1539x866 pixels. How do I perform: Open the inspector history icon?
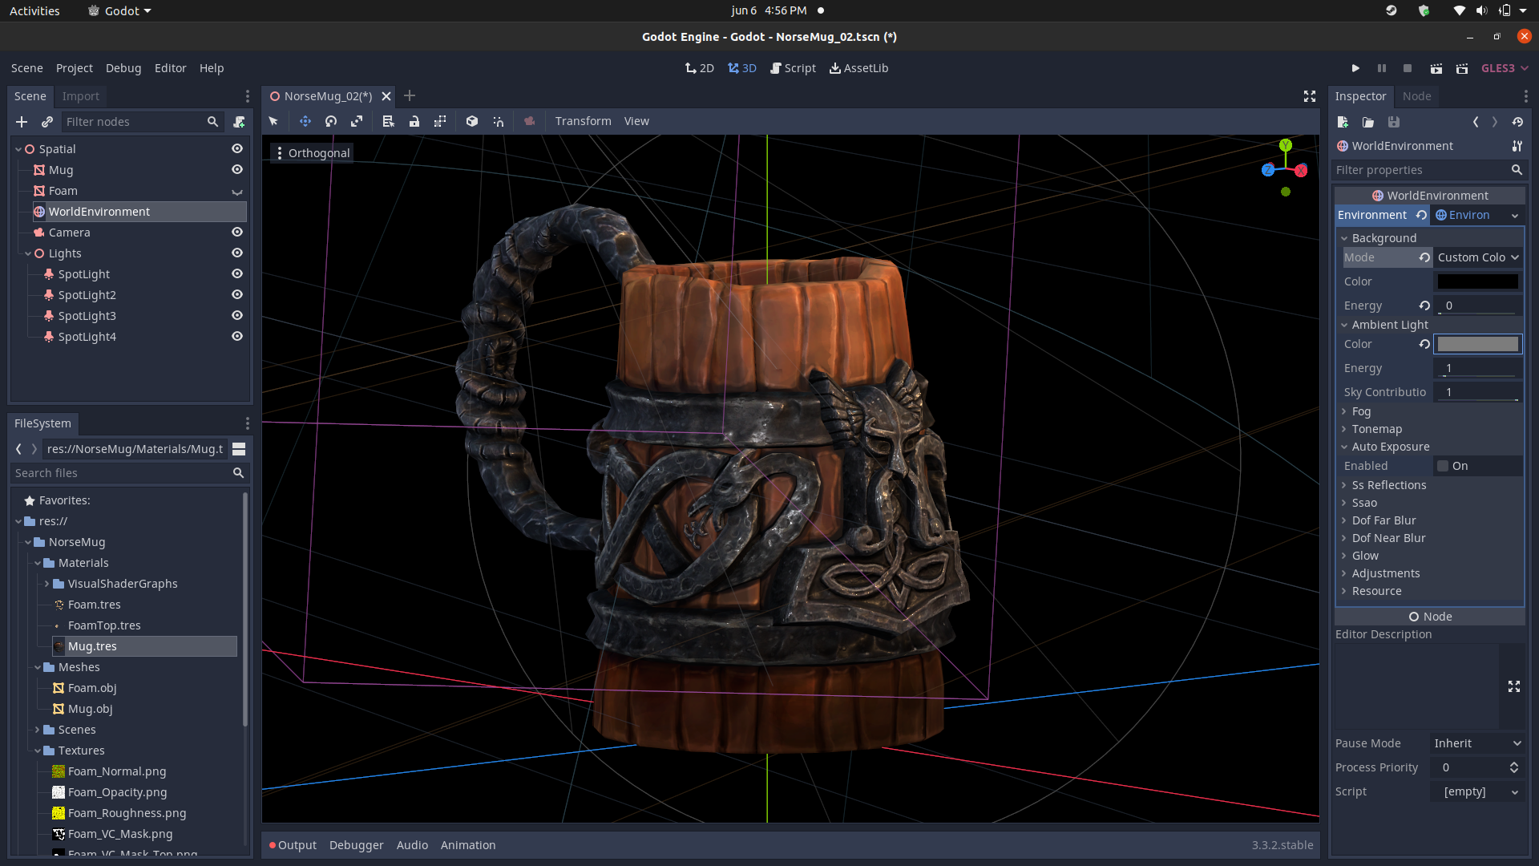click(x=1517, y=122)
